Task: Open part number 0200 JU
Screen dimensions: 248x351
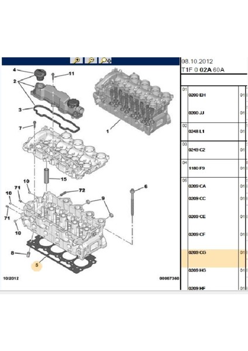Action: pyautogui.click(x=197, y=113)
